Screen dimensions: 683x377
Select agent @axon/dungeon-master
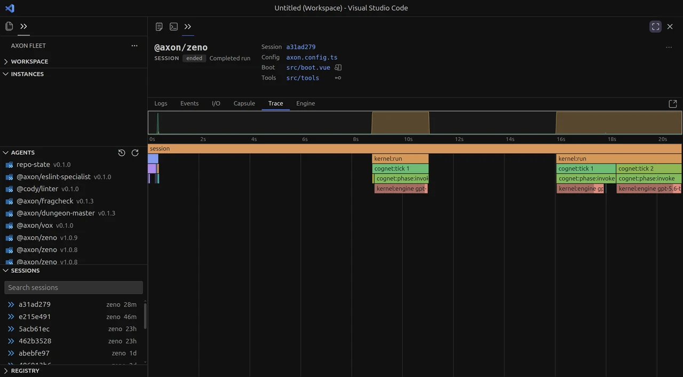74,213
